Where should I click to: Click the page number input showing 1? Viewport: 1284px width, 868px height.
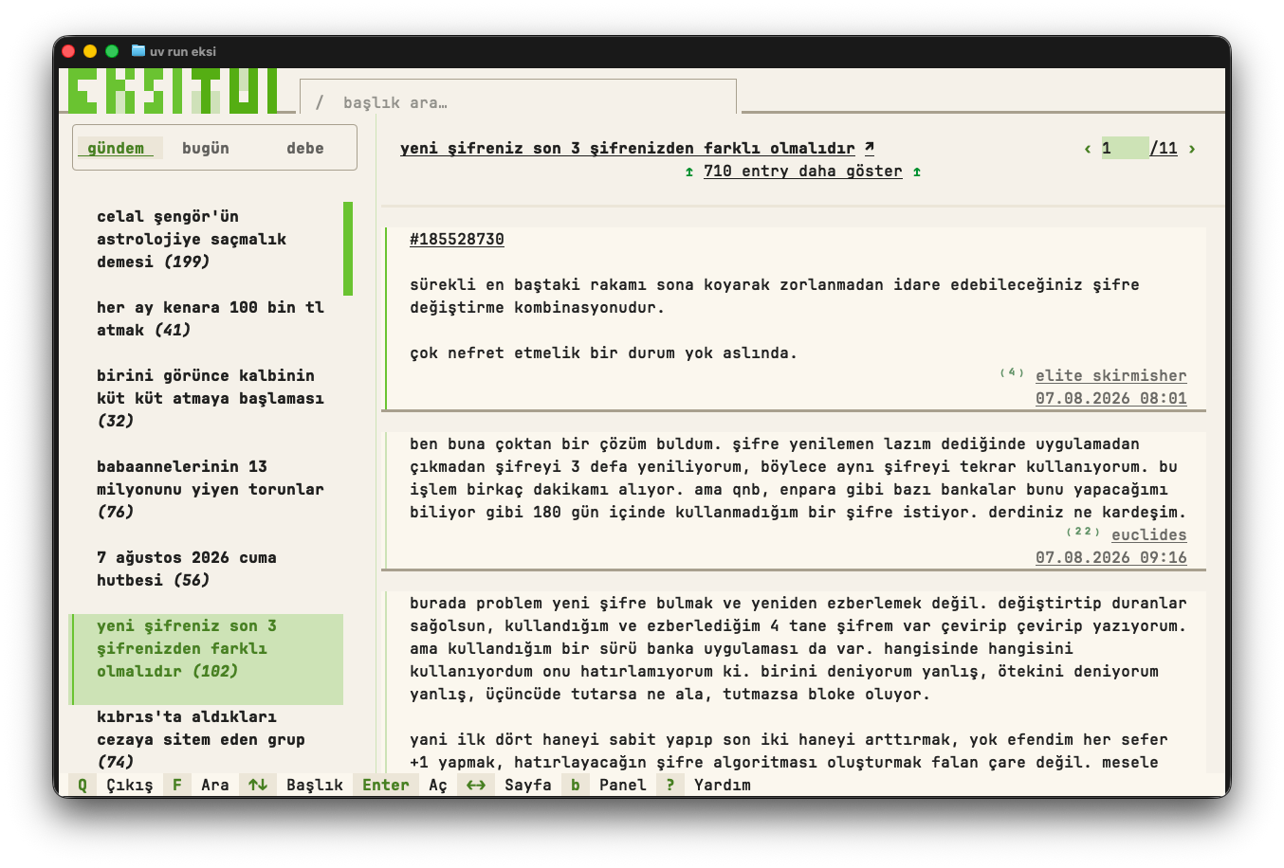(1125, 148)
